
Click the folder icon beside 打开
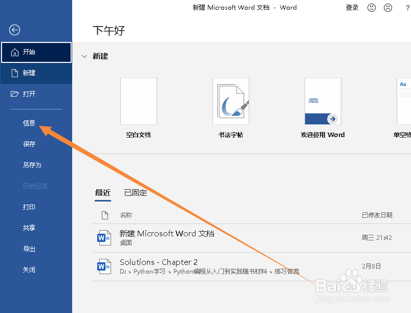pyautogui.click(x=15, y=94)
